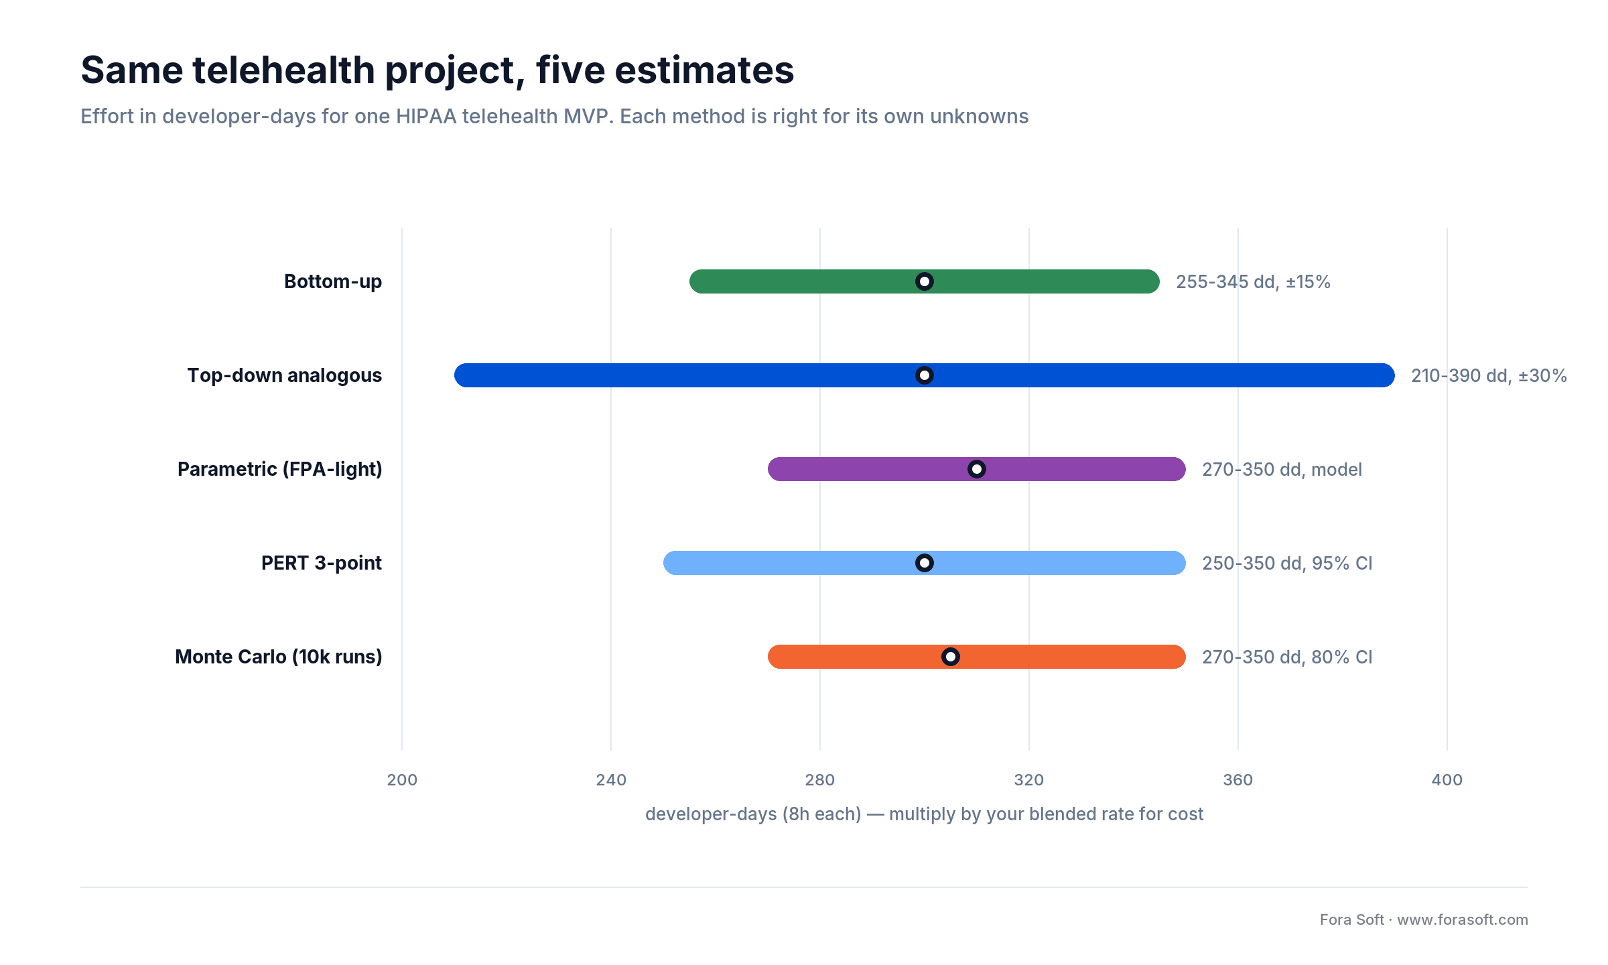Click the chart title 'Same telehealth project, five estimates'
Viewport: 1608px width, 965px height.
point(437,70)
